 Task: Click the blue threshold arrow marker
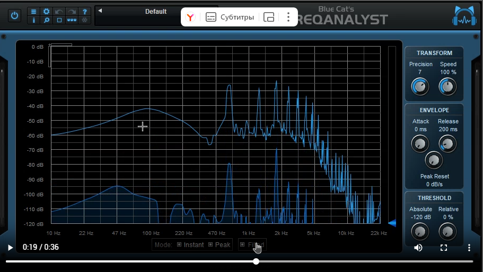(x=392, y=223)
